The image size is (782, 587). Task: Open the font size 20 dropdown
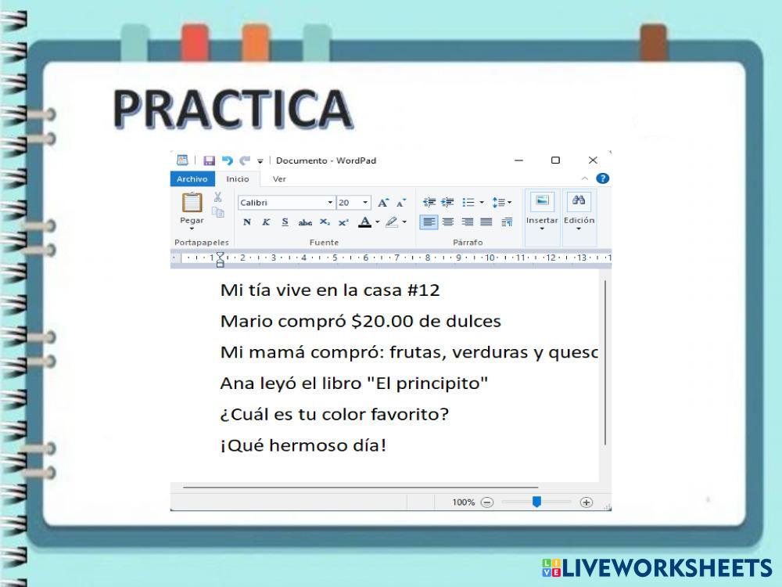point(365,203)
